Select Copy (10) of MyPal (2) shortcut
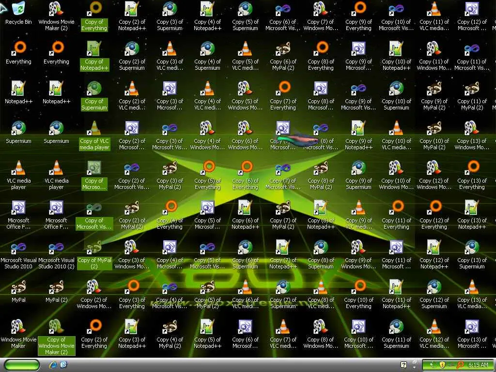Screen dimensions: 496x372 pyautogui.click(x=434, y=136)
